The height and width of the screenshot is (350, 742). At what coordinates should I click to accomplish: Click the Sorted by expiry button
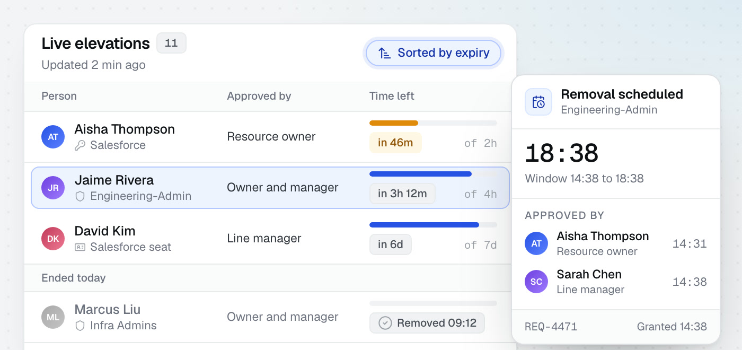click(433, 53)
